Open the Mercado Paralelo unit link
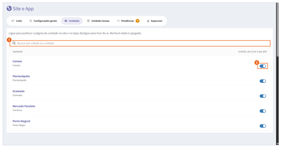Screen dimensions: 281x147 click(x=24, y=106)
